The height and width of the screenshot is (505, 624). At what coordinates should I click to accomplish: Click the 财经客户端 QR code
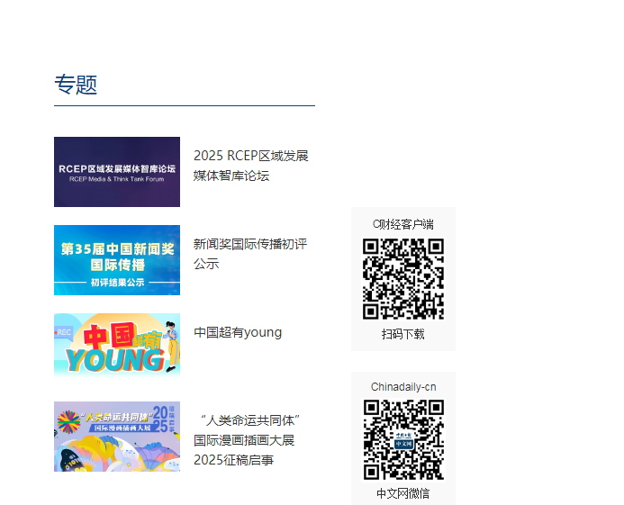403,279
